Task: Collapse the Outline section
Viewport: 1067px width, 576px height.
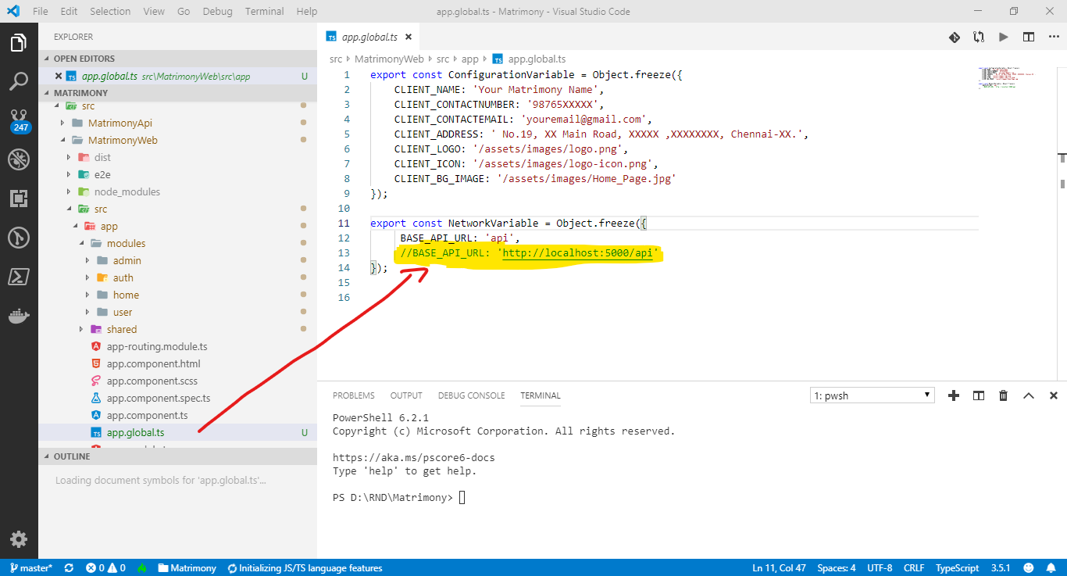Action: pyautogui.click(x=177, y=456)
